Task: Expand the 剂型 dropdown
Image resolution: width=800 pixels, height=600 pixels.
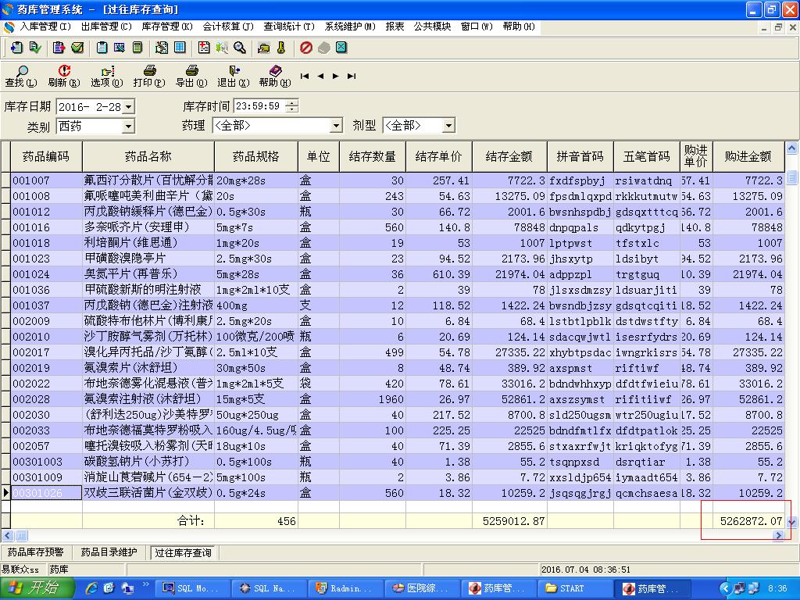Action: tap(448, 126)
